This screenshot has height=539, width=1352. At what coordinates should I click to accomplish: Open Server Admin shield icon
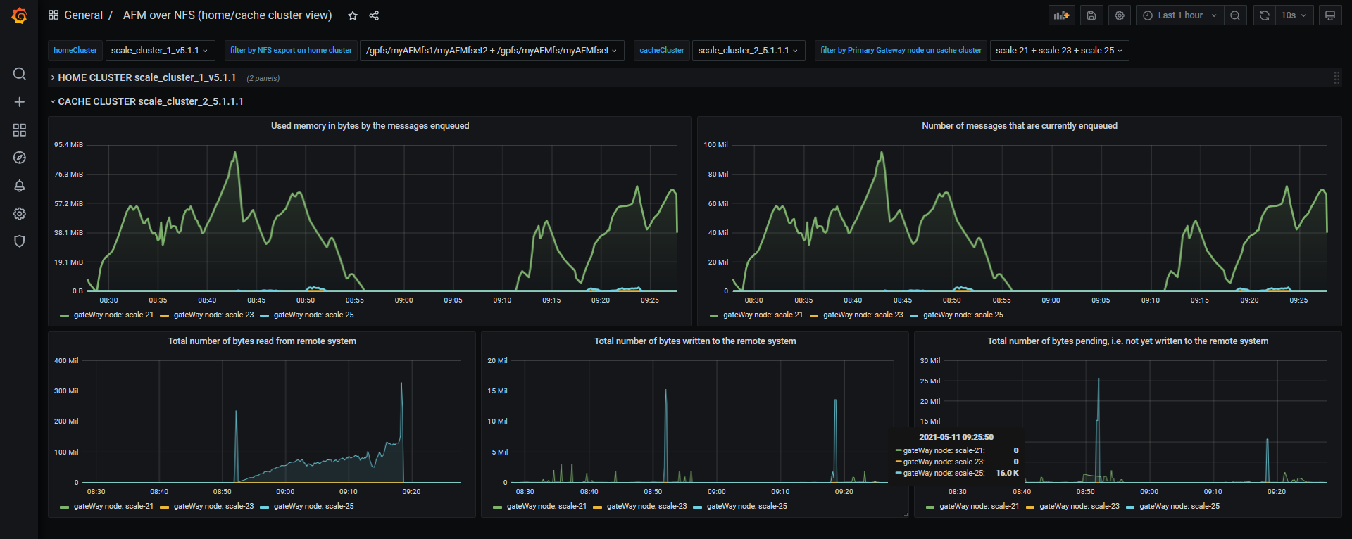[19, 241]
